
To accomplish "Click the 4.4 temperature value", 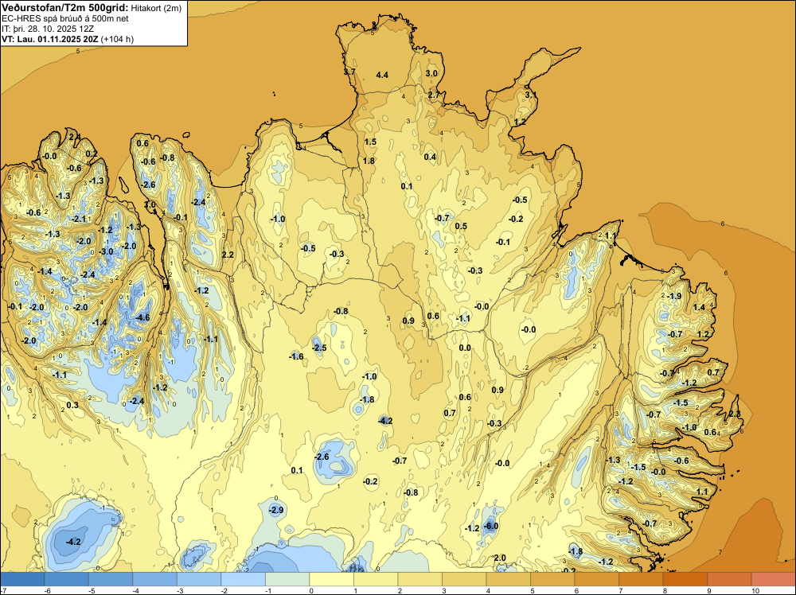I will tap(382, 75).
